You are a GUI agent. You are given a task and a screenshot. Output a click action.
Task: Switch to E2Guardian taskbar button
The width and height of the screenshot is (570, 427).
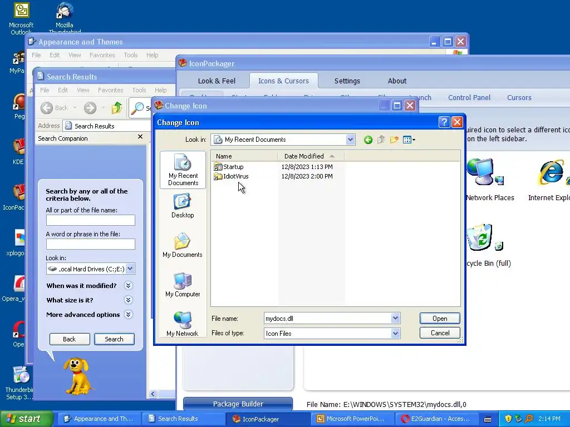[x=436, y=419]
